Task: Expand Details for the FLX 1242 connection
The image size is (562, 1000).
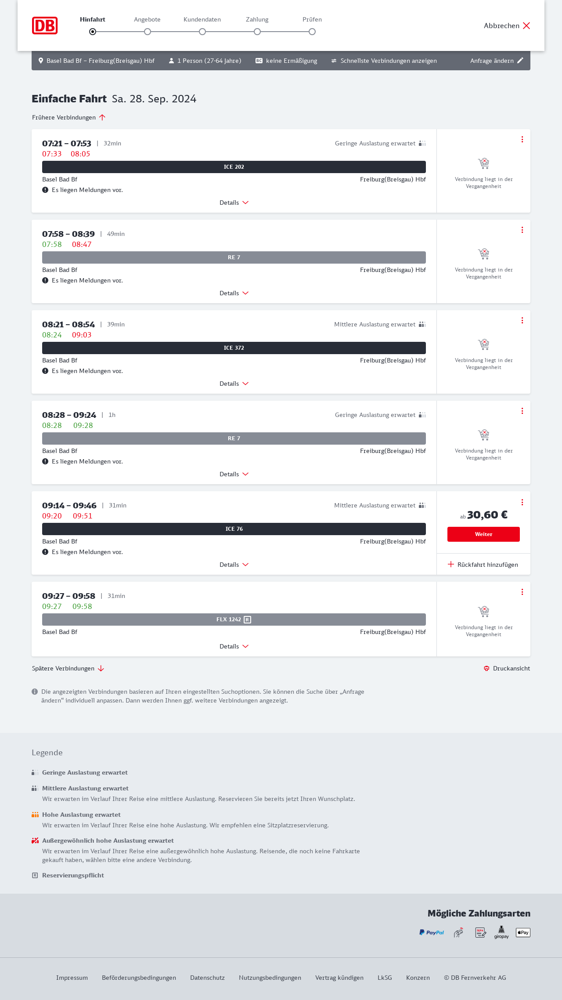Action: coord(234,646)
